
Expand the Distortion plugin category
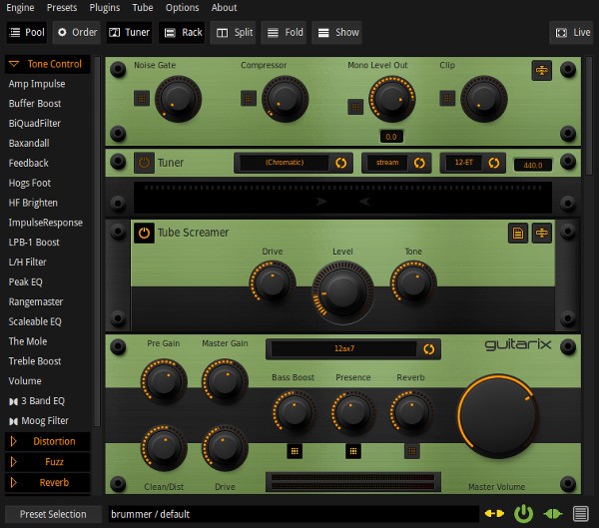(48, 440)
